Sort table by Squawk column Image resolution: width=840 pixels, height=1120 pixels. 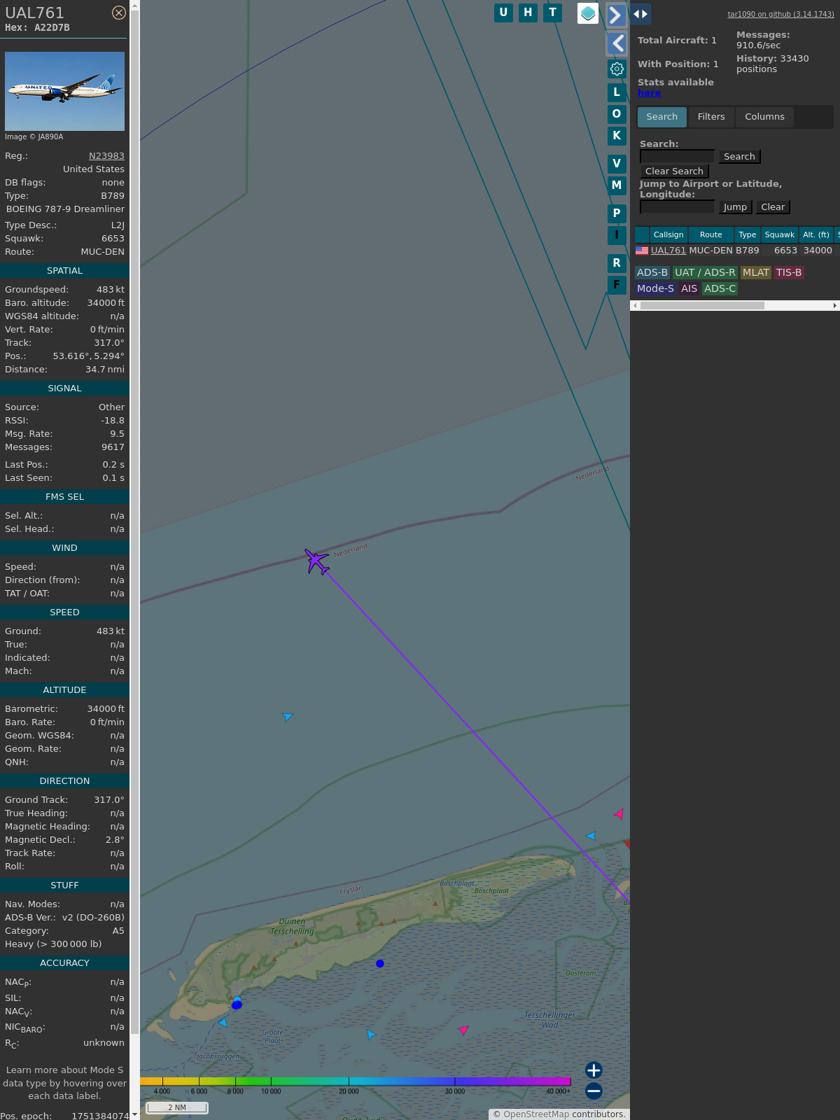pyautogui.click(x=780, y=235)
